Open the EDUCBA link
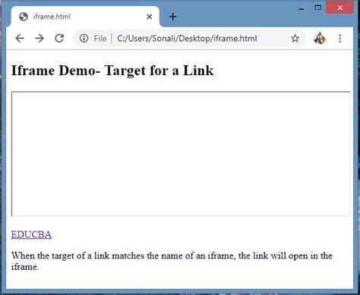Screen dimensions: 360x295 (31, 234)
